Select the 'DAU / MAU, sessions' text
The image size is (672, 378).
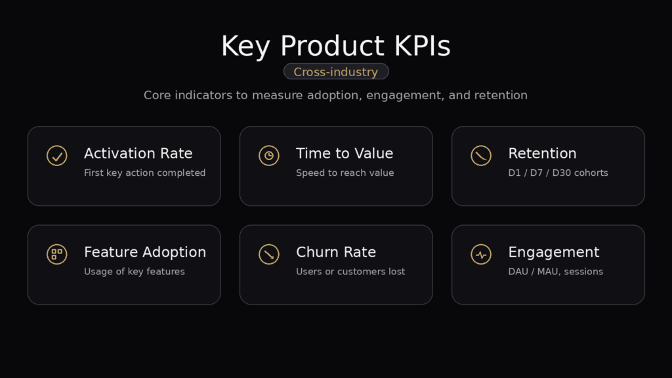click(555, 272)
